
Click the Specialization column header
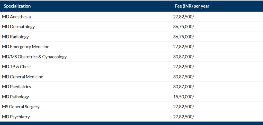pyautogui.click(x=17, y=6)
